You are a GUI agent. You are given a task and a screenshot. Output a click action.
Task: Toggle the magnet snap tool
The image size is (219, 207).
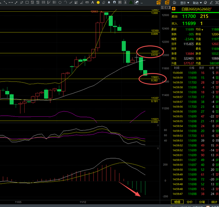point(114,2)
